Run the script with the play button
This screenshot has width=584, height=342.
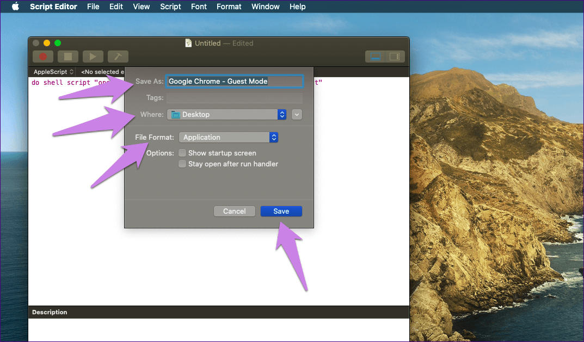pos(93,57)
